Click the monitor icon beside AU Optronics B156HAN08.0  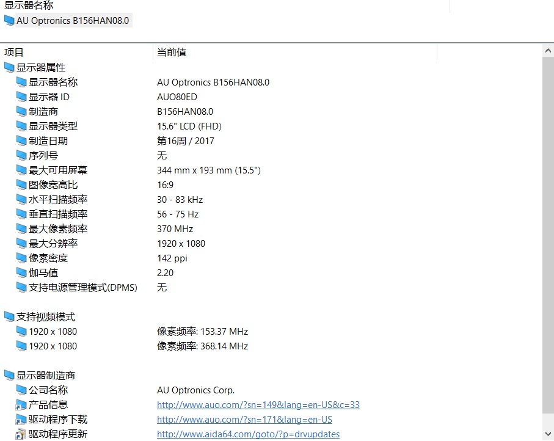9,20
